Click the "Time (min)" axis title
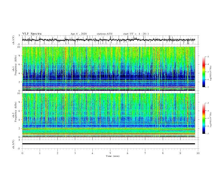Viewport: 223px width, 172px height. [113, 156]
